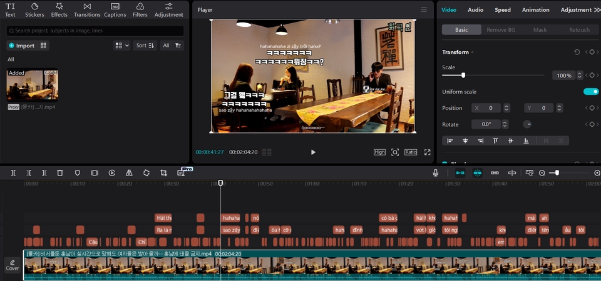Viewport: 601px width, 281px height.
Task: Click the delete-left trim icon
Action: pos(29,173)
